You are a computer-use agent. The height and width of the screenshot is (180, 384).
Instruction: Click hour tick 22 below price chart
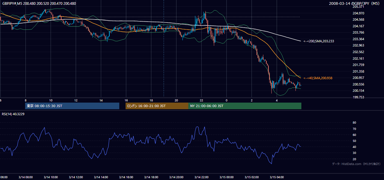(201, 100)
